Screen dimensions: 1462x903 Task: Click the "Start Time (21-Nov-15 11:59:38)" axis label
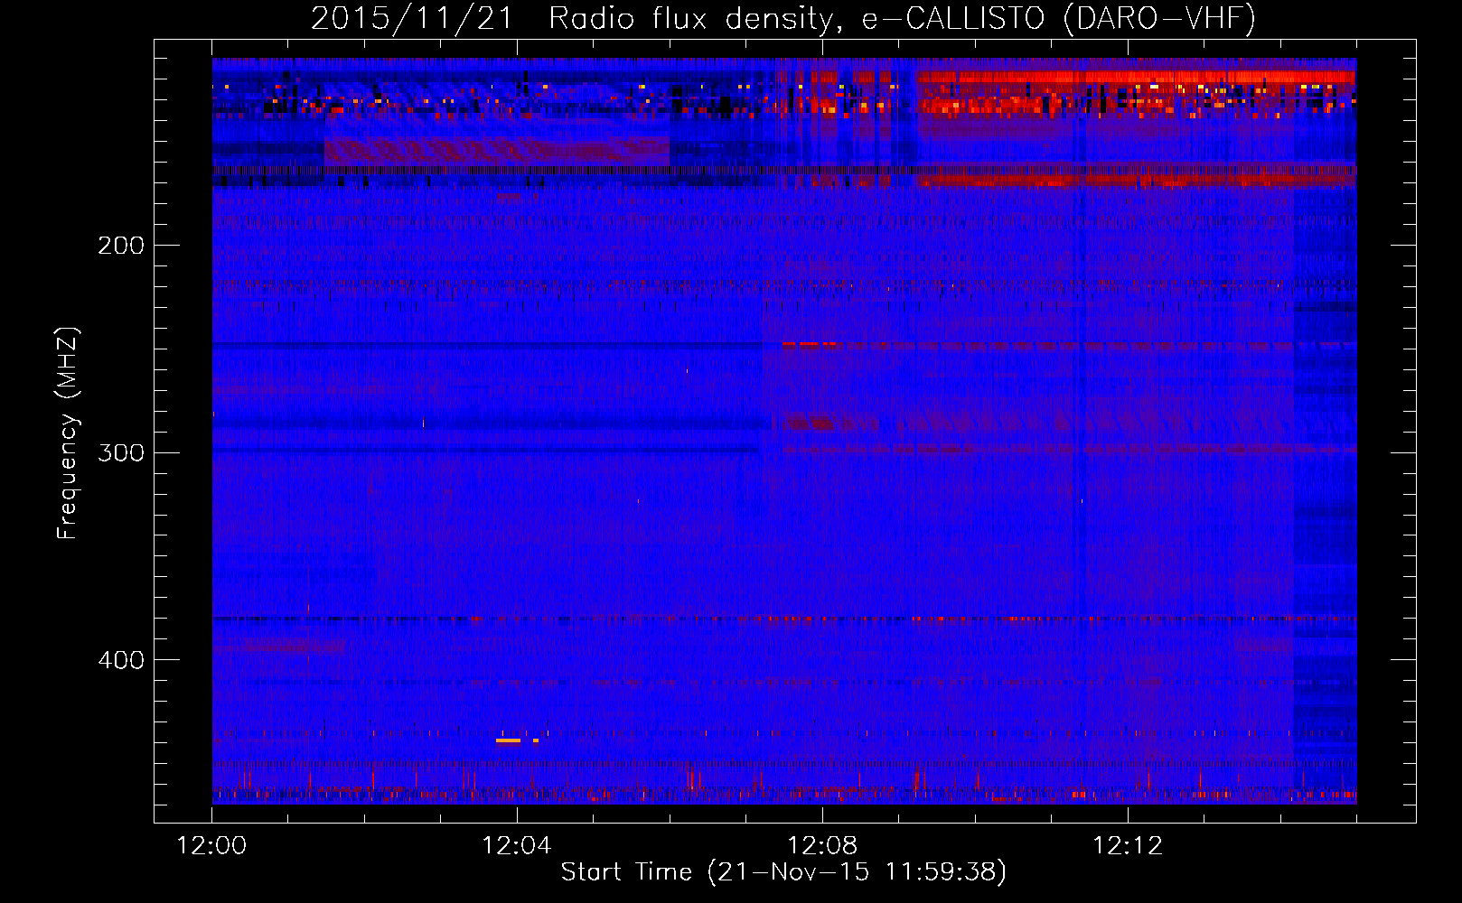pyautogui.click(x=783, y=872)
